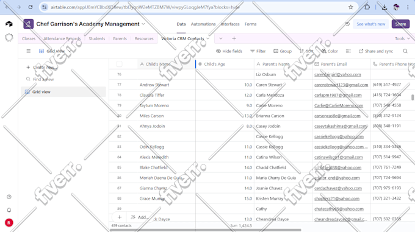415x232 pixels.
Task: Click row number 84
Action: 119,157
